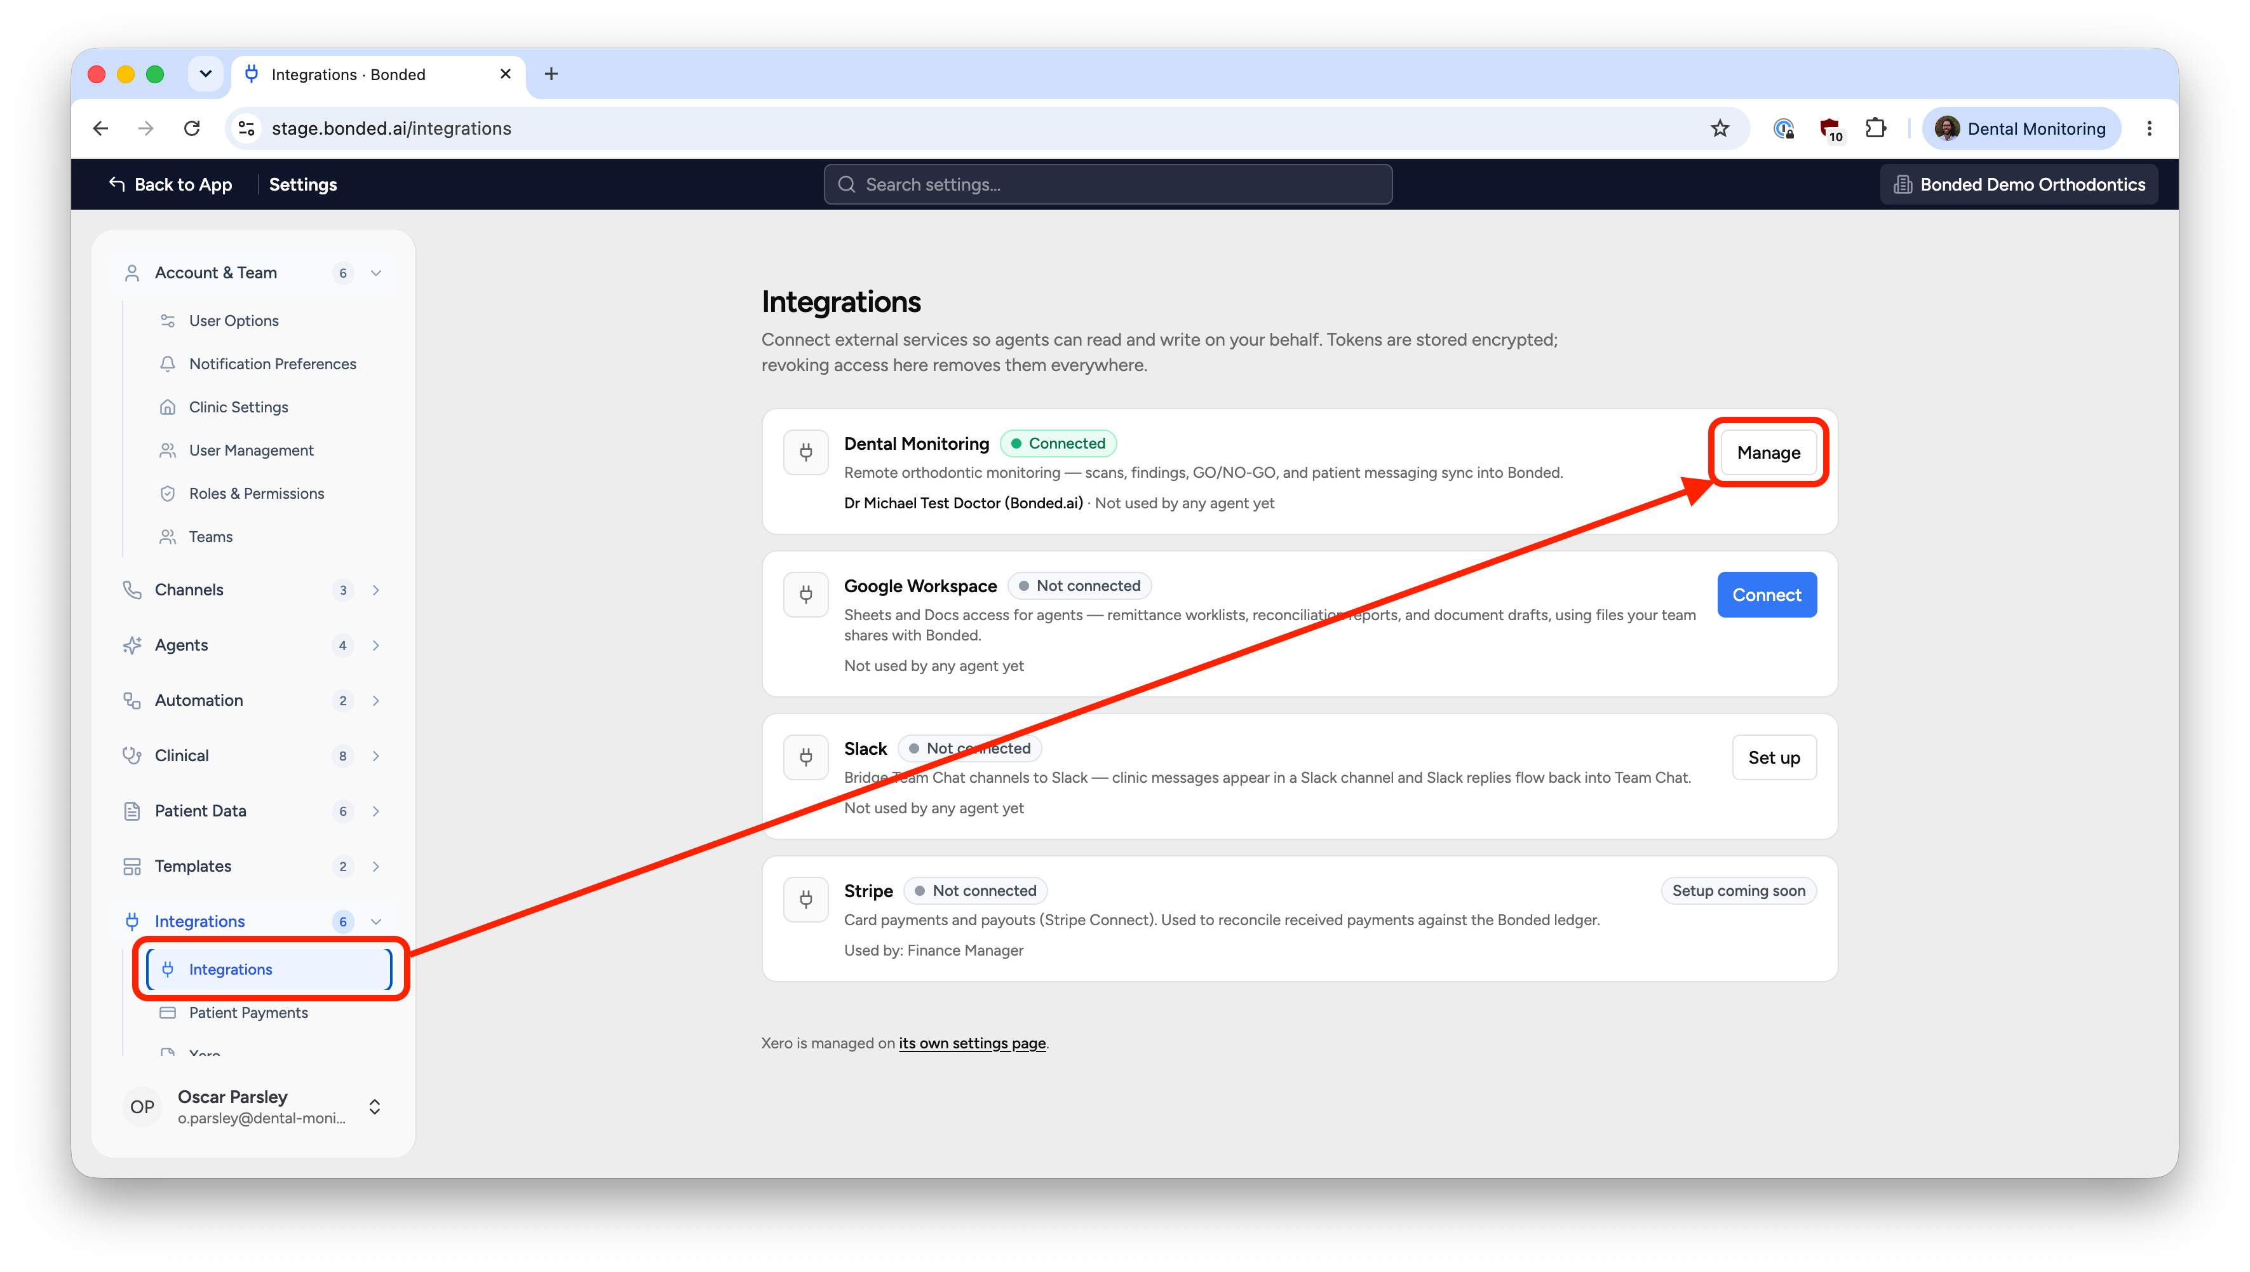Open the Extensions puzzle icon
This screenshot has width=2250, height=1272.
pyautogui.click(x=1875, y=128)
